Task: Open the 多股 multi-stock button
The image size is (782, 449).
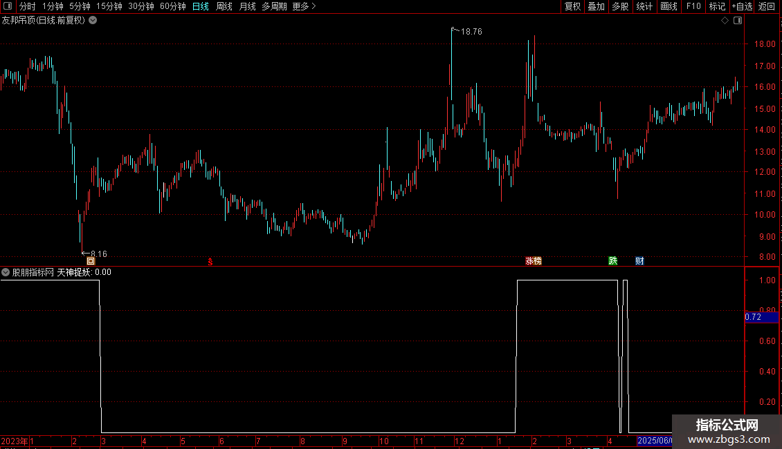Action: 620,6
